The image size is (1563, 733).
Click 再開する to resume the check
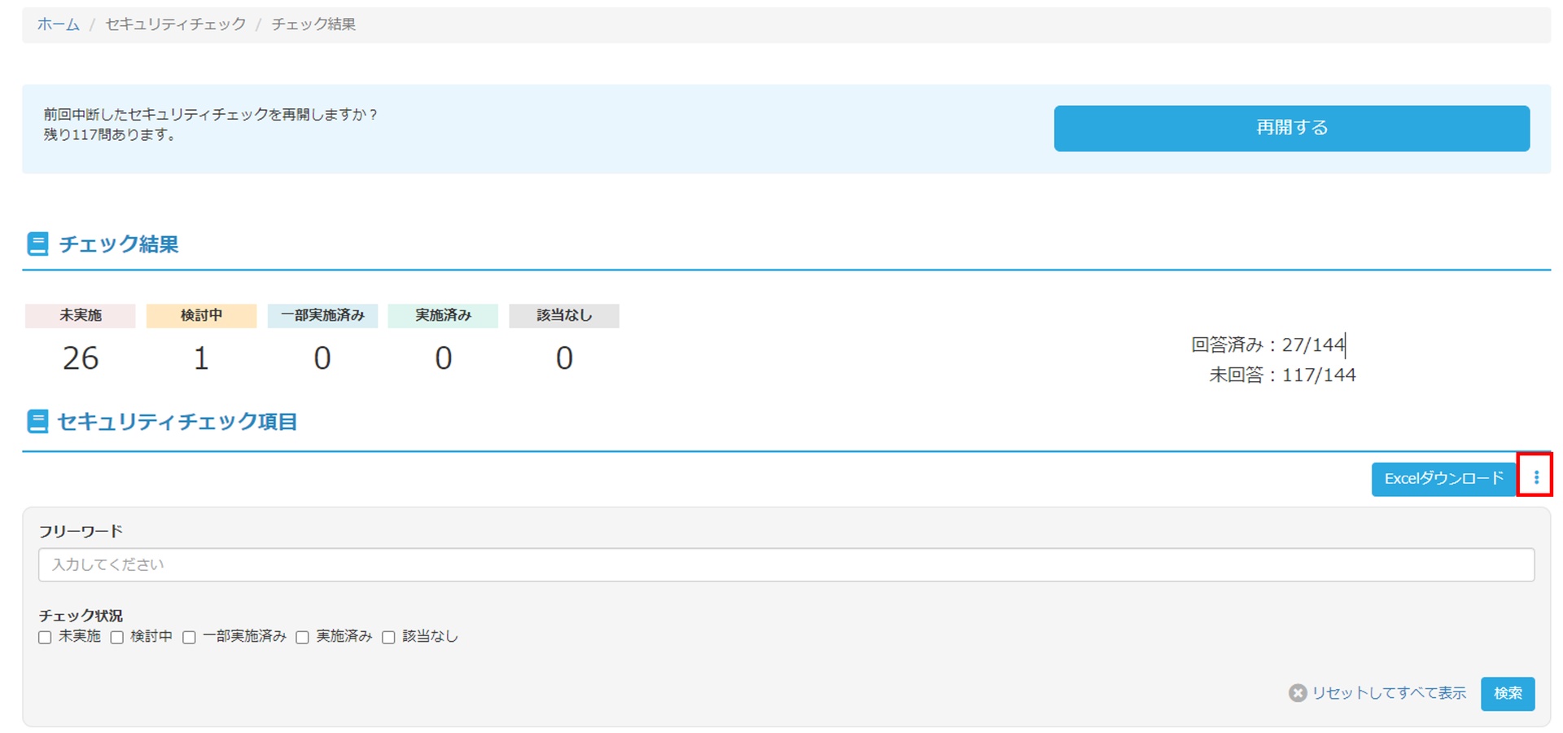pyautogui.click(x=1291, y=128)
